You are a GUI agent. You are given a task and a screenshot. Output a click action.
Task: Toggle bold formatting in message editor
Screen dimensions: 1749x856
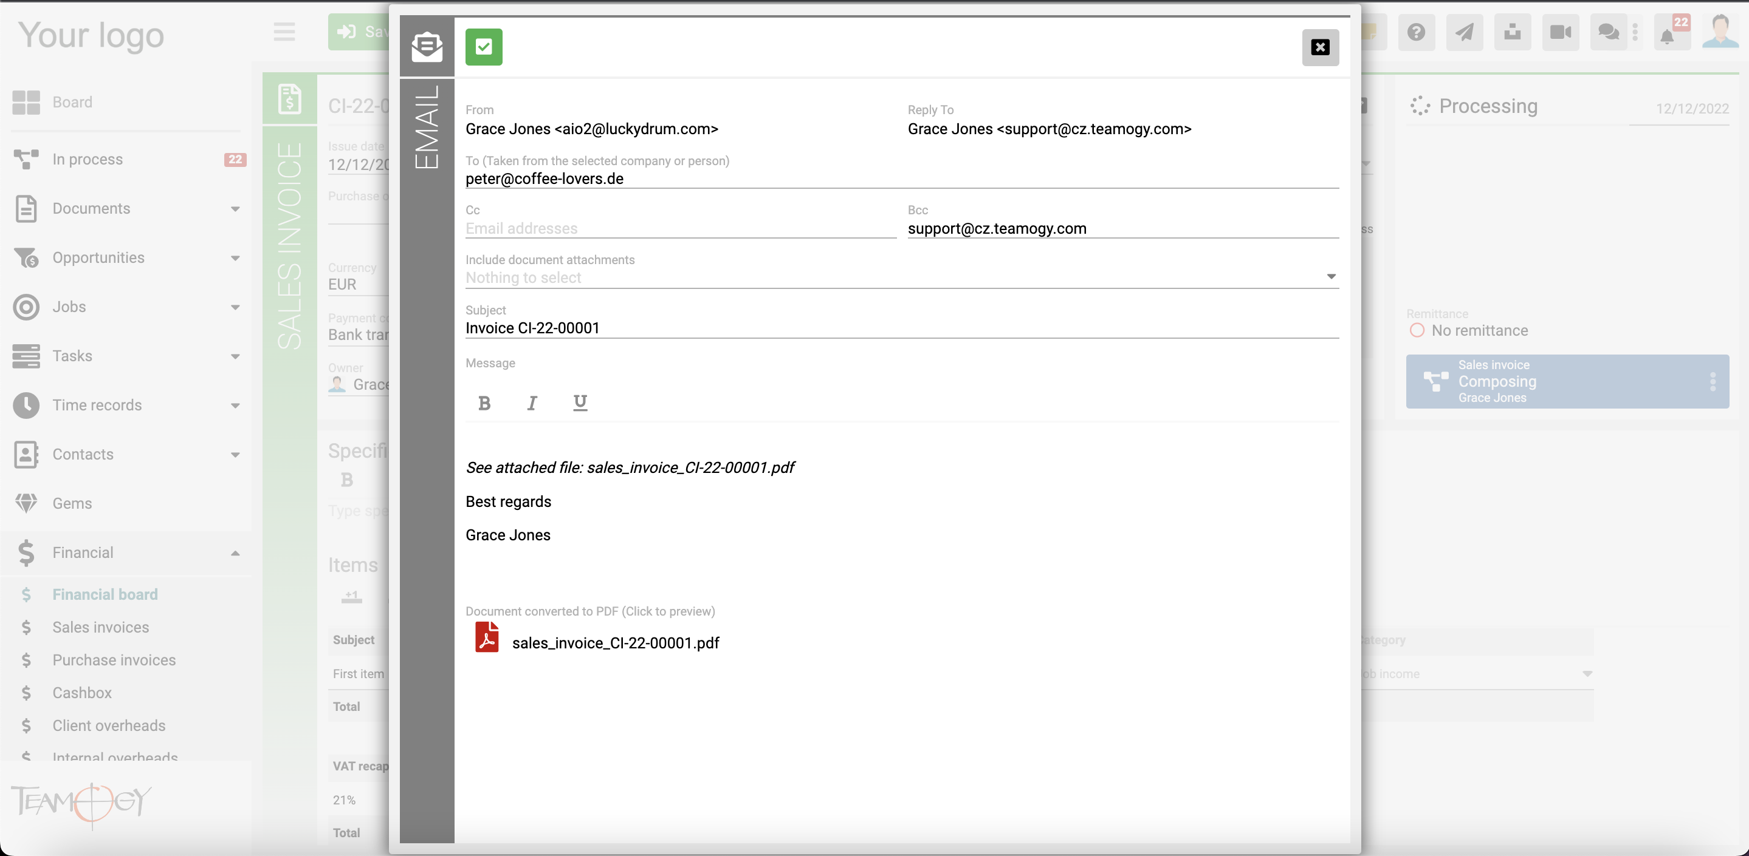[x=484, y=403]
